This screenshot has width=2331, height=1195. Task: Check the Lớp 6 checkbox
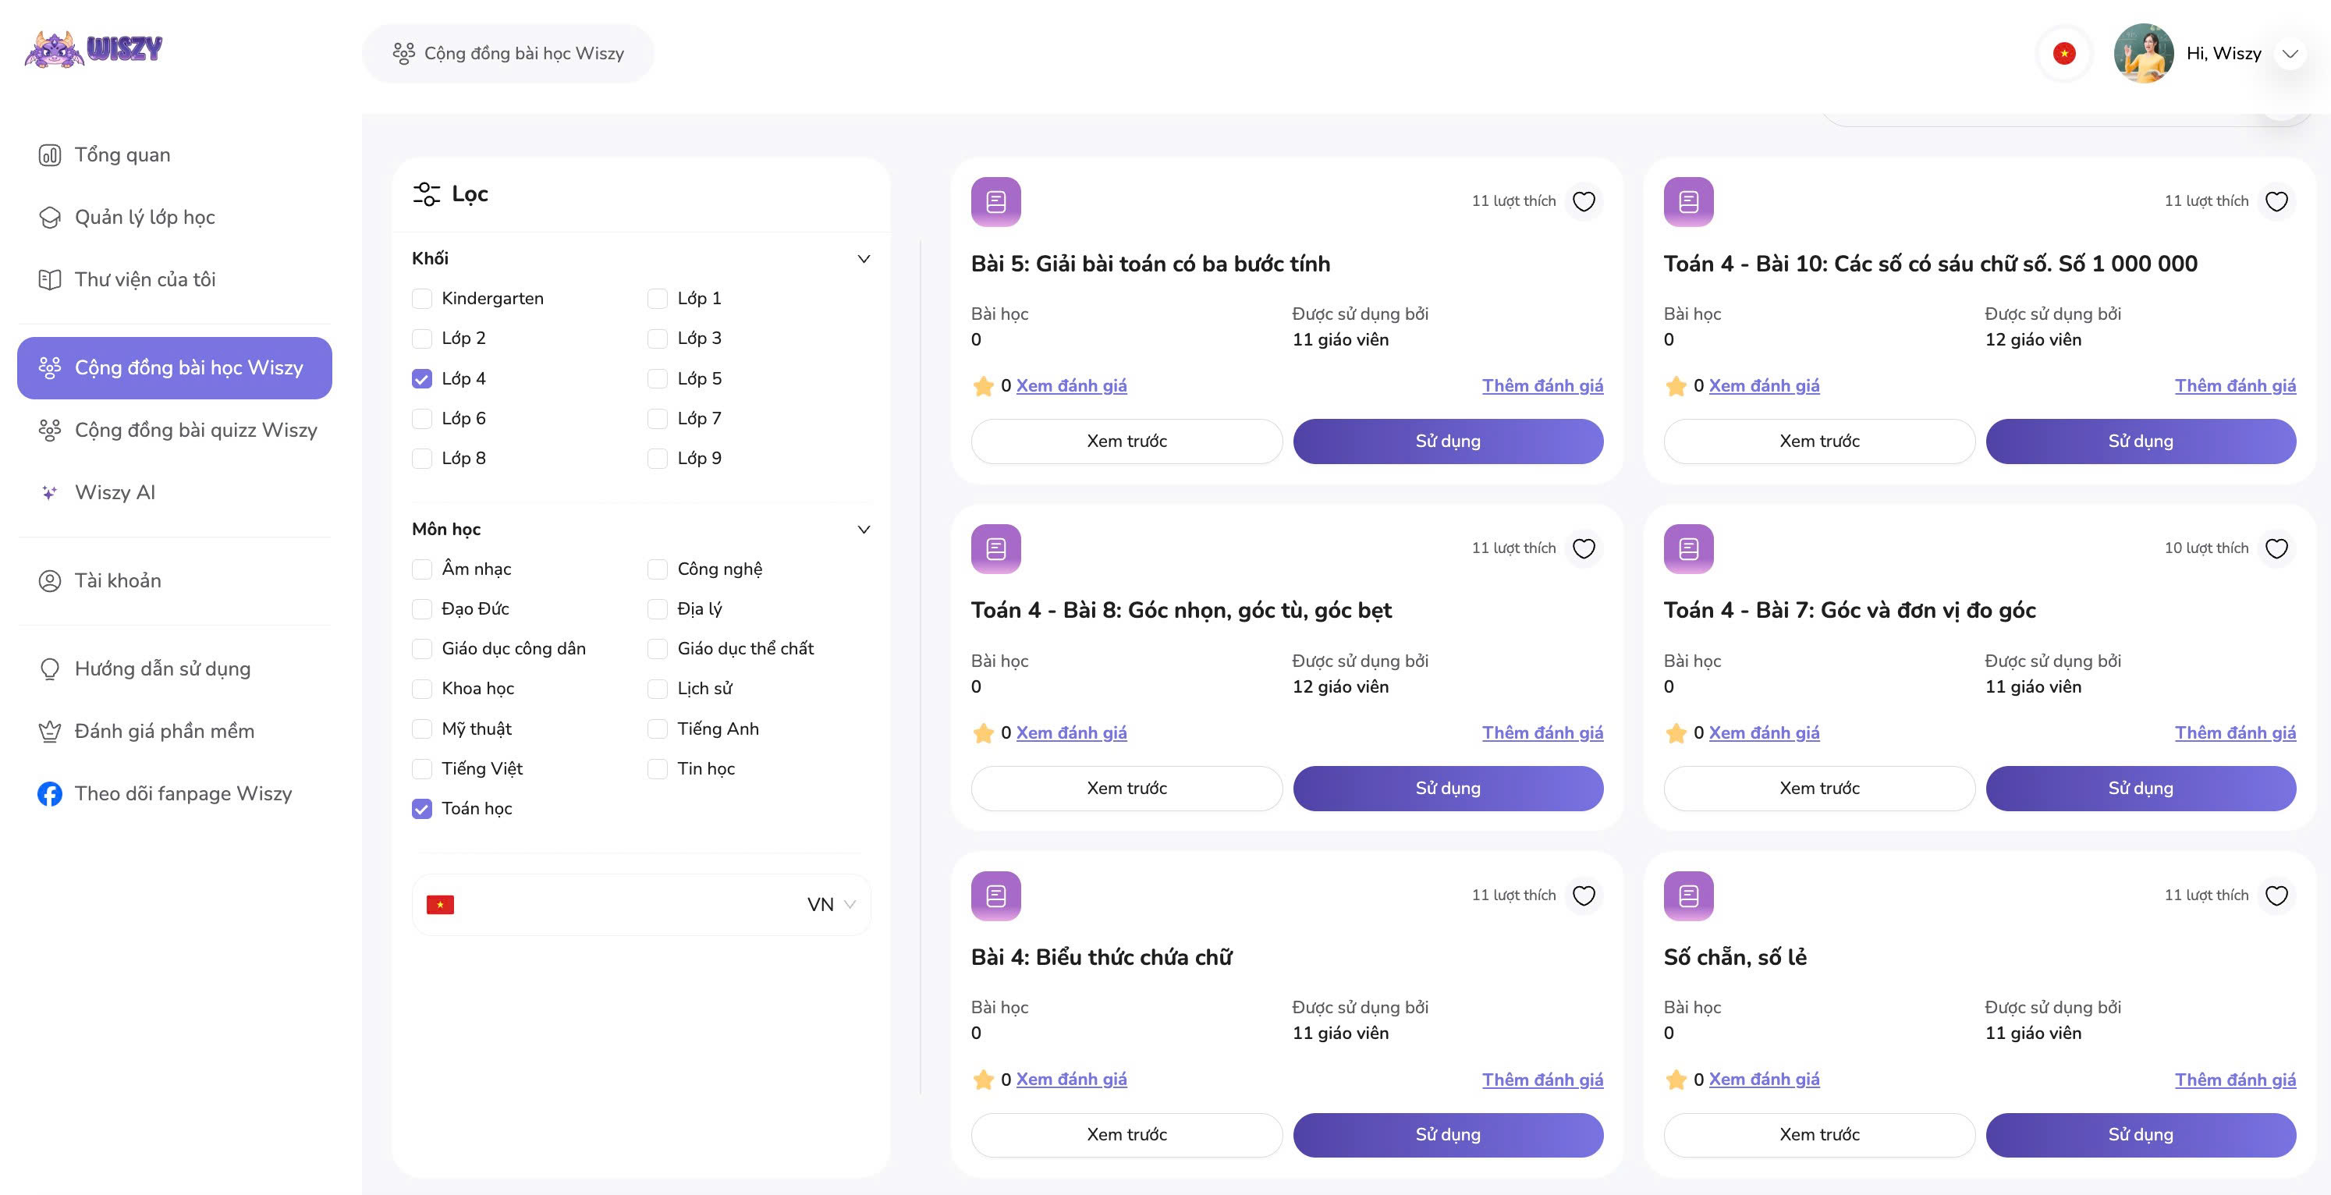click(422, 418)
